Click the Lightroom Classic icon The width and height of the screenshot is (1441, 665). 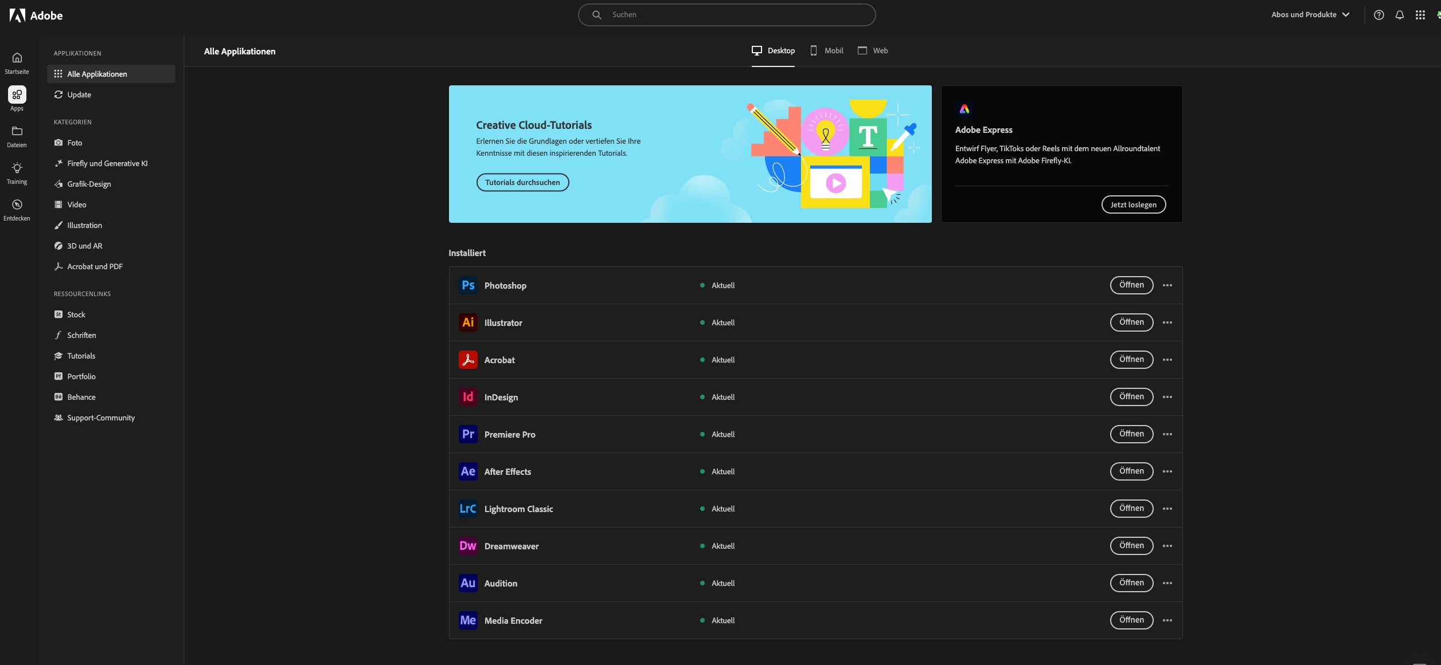(x=468, y=509)
